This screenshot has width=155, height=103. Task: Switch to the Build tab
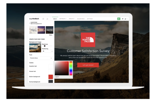click(x=55, y=19)
